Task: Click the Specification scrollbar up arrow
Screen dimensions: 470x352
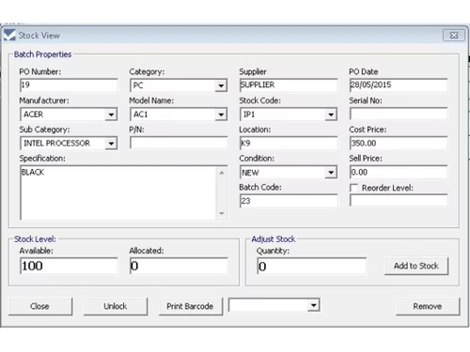Action: [x=222, y=173]
